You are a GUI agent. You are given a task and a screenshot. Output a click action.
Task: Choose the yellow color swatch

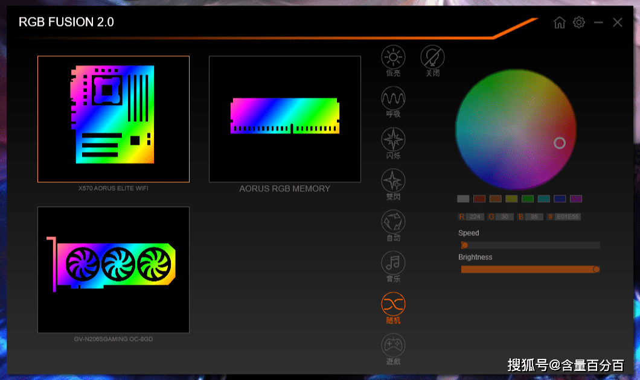tap(511, 198)
